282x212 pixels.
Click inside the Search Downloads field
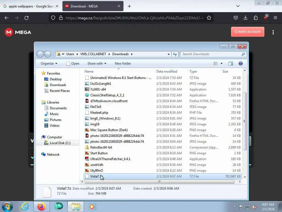coord(213,54)
